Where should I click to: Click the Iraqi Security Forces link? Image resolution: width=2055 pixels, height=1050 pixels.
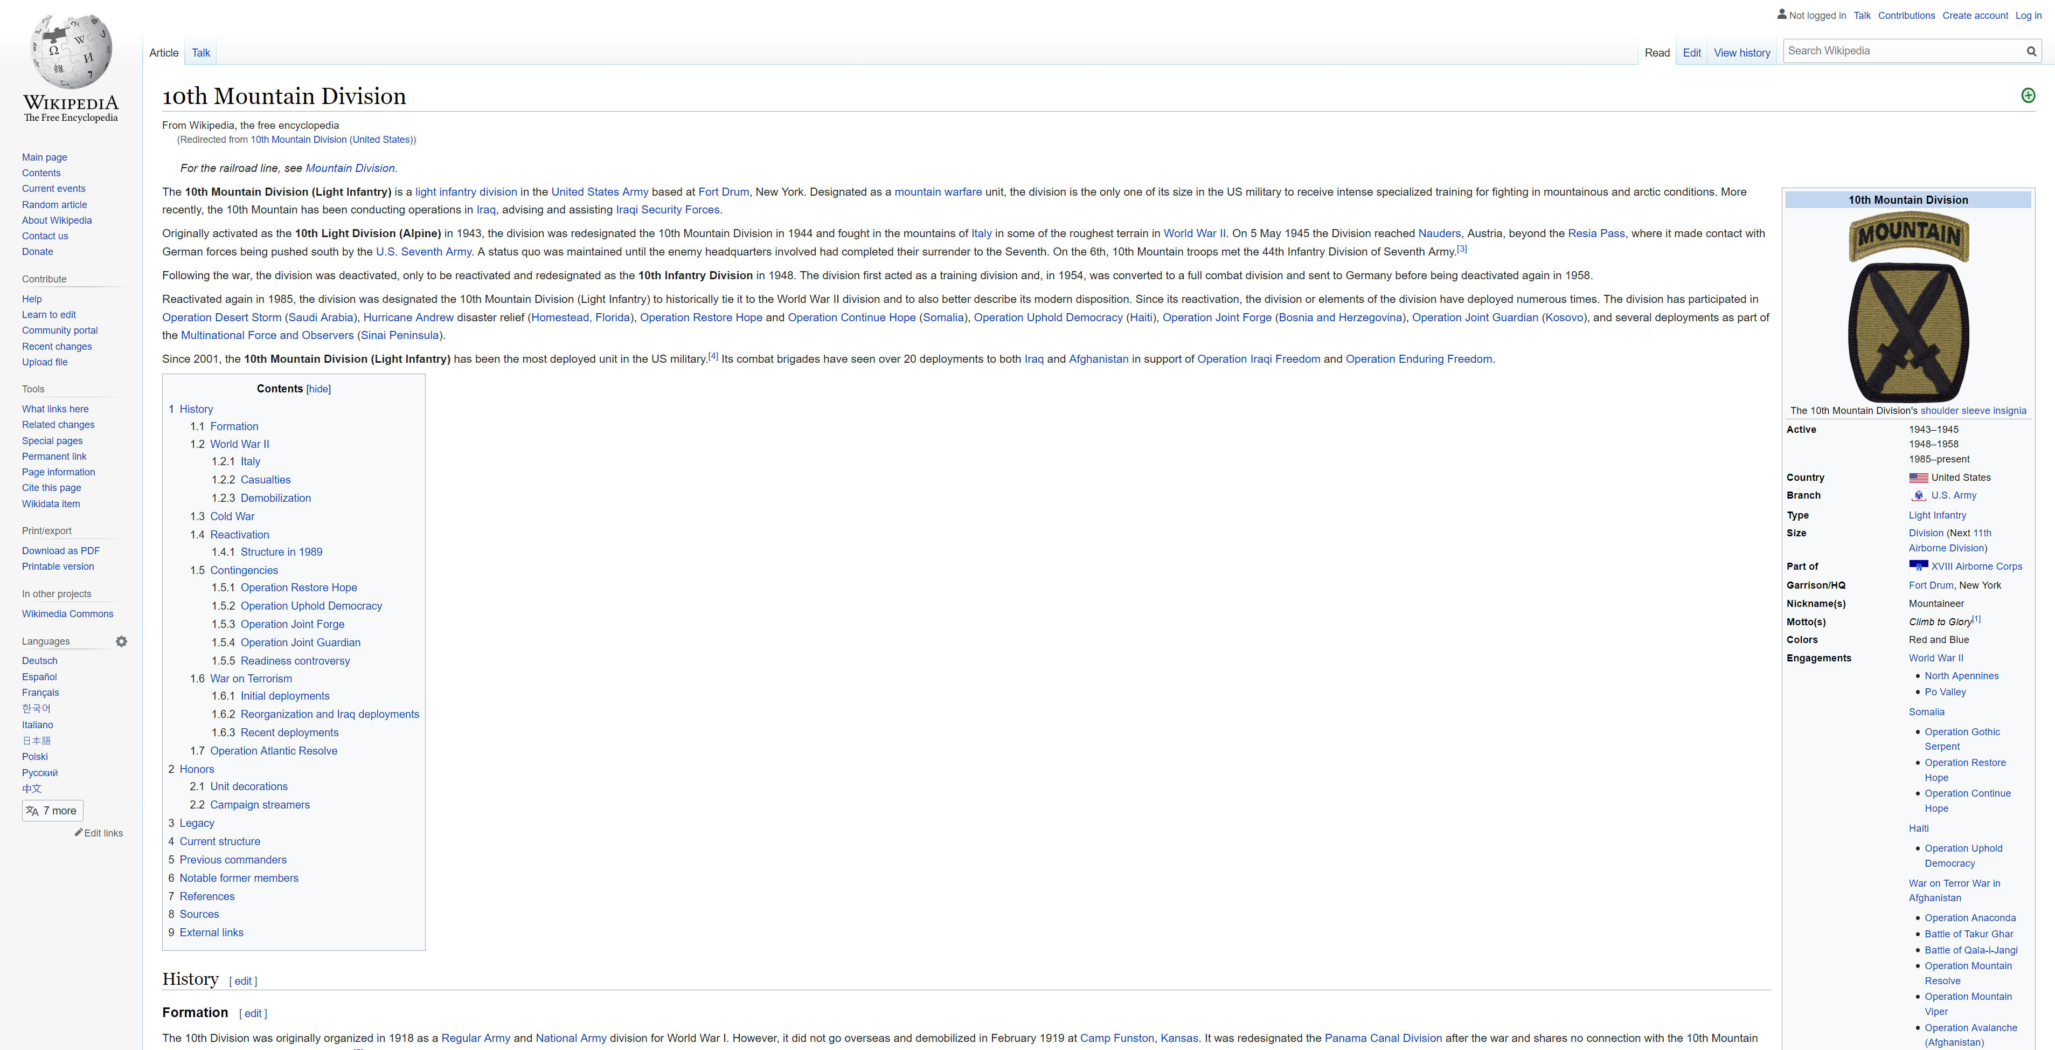[668, 210]
